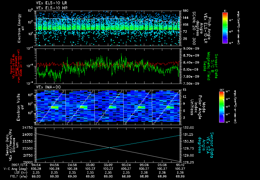Click the 130.50 SZA tick label
Screen dimensions: 260x180
tap(188, 141)
